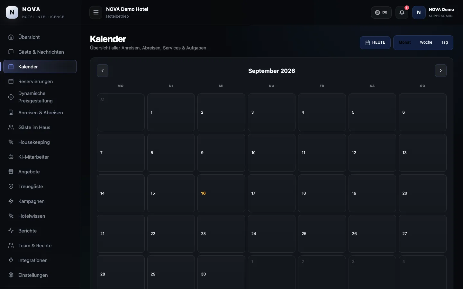The image size is (463, 289).
Task: Select the September 1 day cell
Action: coord(171,112)
